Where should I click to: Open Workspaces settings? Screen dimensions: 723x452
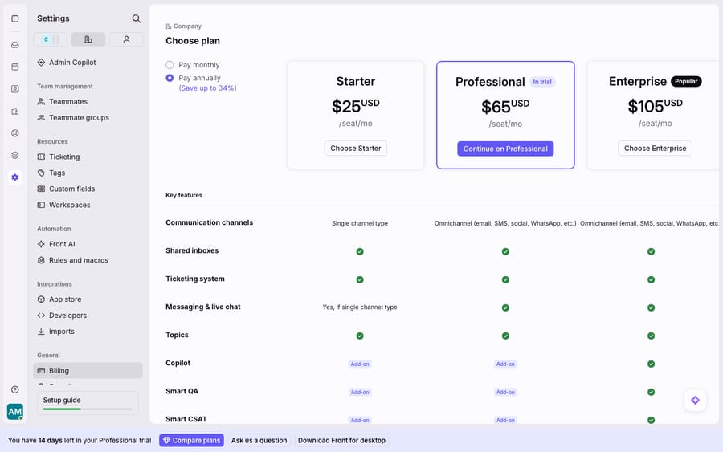[x=88, y=205]
